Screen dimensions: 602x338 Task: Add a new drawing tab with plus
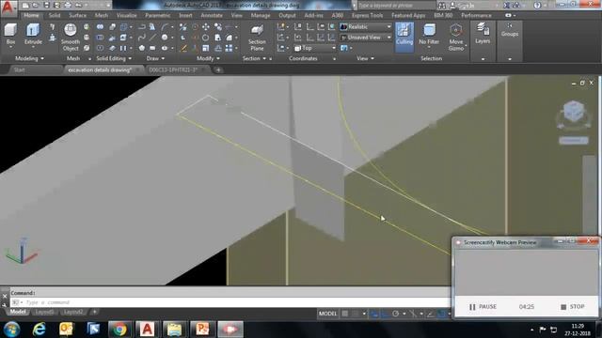tap(218, 69)
